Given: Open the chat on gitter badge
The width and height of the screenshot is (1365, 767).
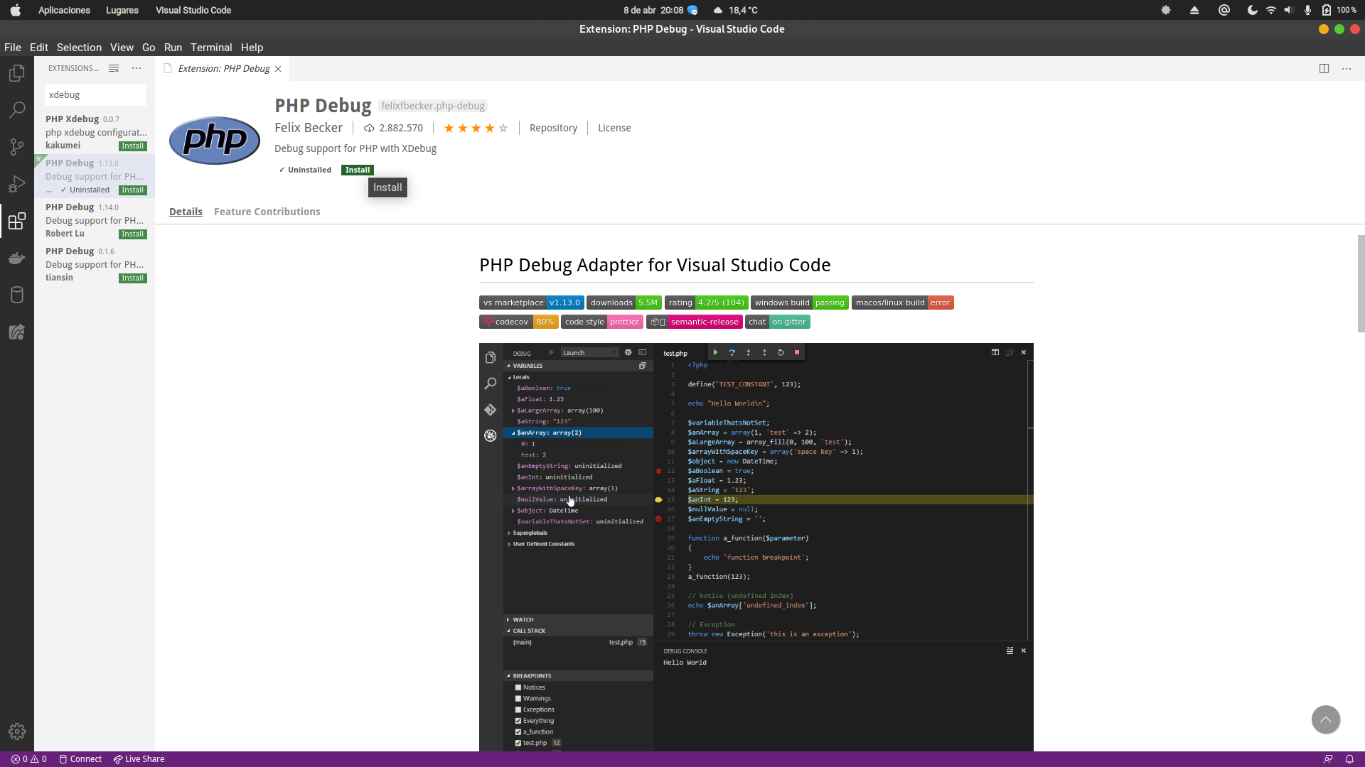Looking at the screenshot, I should point(778,322).
